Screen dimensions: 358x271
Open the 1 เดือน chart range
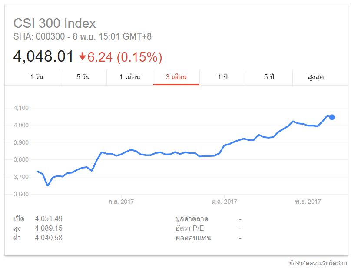[x=129, y=77]
